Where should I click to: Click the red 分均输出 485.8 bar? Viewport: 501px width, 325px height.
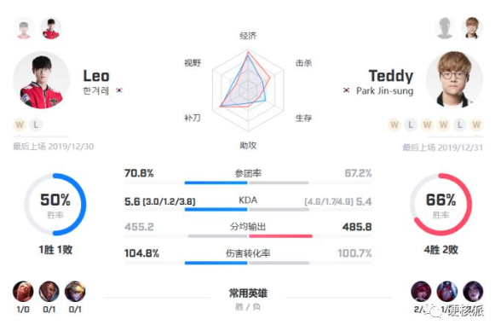point(280,236)
